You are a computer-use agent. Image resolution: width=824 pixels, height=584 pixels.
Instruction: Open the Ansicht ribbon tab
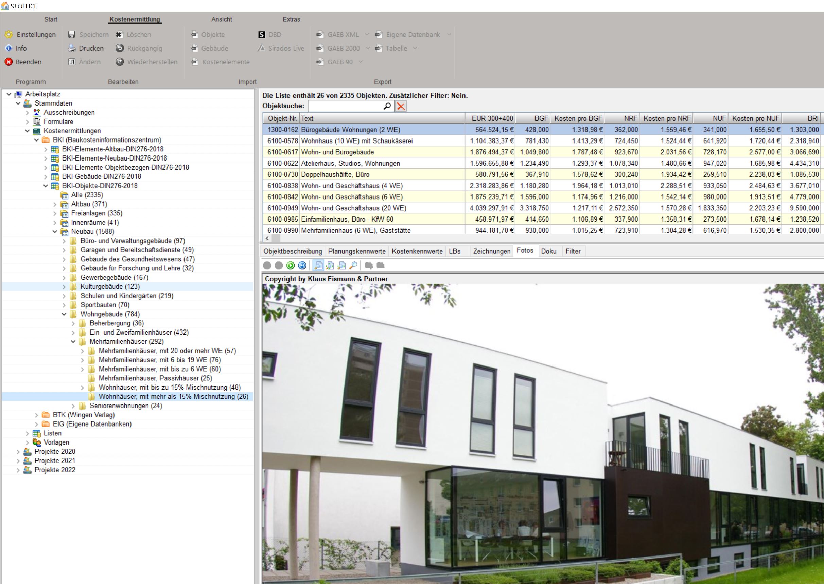222,19
